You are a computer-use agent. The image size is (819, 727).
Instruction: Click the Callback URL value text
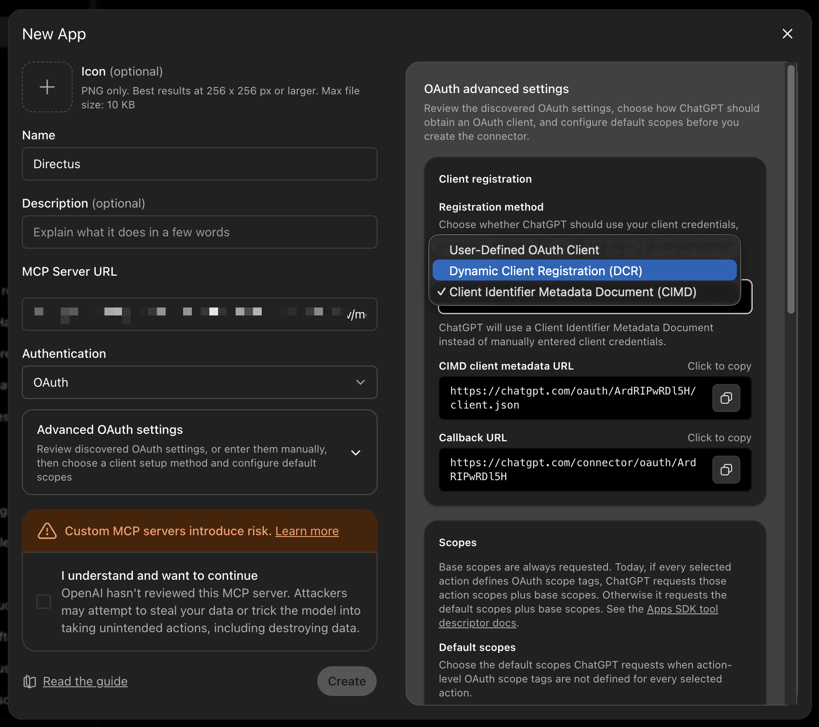[573, 470]
